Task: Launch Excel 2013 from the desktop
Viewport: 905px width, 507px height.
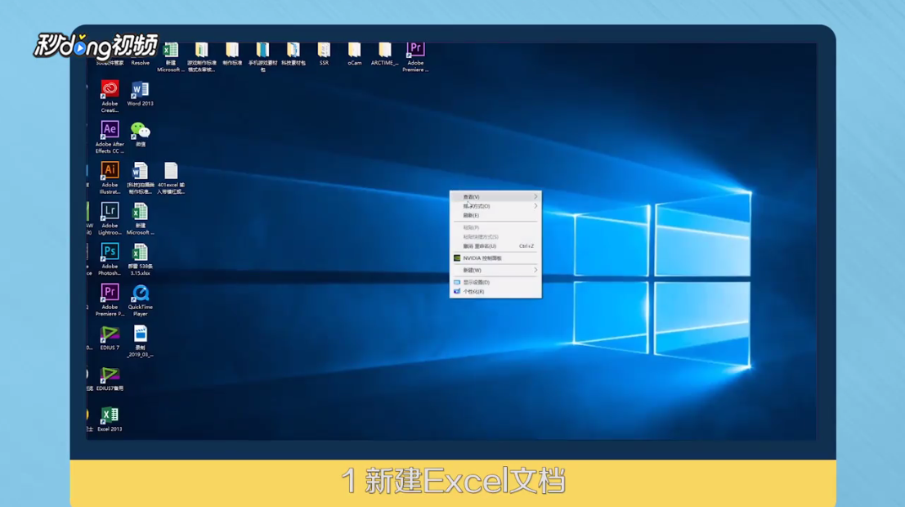Action: point(110,419)
